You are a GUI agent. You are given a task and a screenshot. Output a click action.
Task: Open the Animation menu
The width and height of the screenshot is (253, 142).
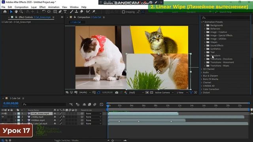click(54, 7)
